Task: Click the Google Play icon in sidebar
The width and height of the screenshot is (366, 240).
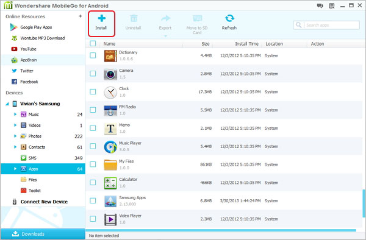Action: click(x=13, y=27)
